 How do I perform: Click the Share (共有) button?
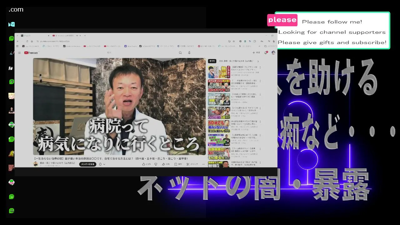click(x=166, y=164)
